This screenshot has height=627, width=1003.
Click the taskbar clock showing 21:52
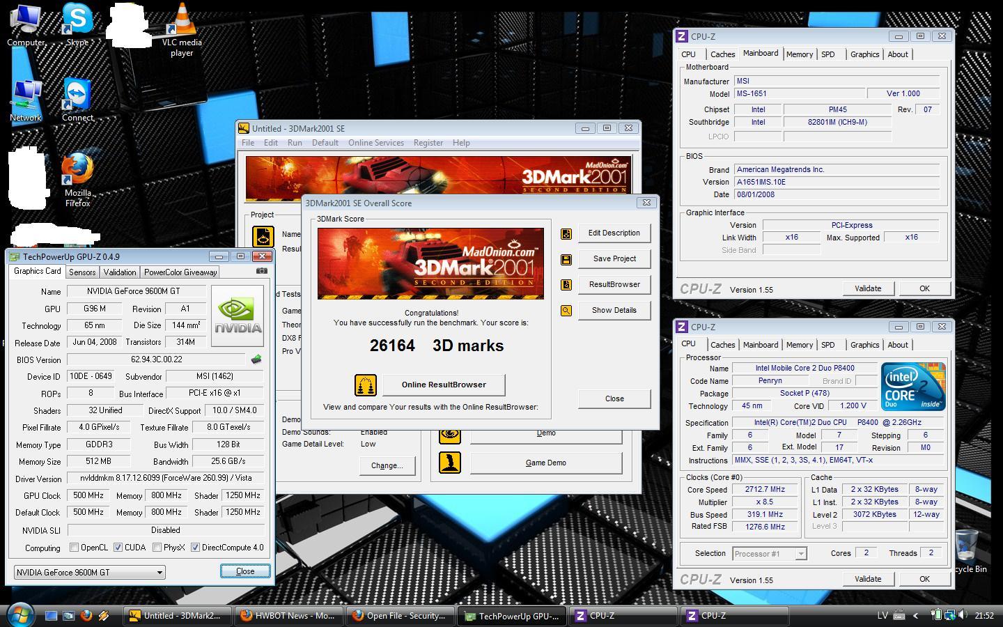(x=984, y=616)
